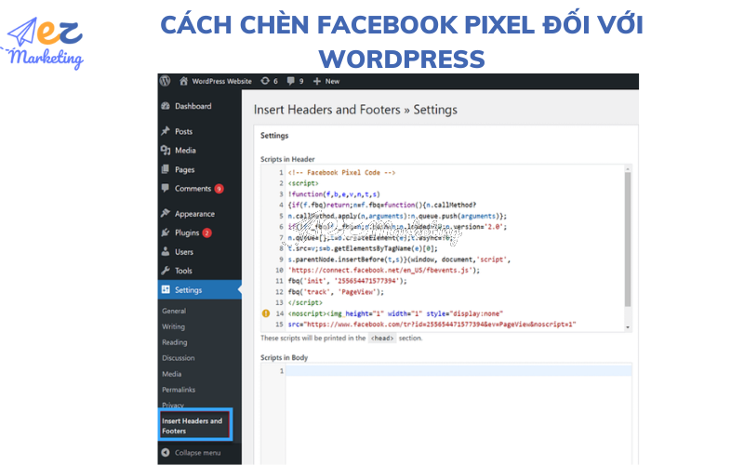Click the plus New icon in admin bar

coord(317,81)
